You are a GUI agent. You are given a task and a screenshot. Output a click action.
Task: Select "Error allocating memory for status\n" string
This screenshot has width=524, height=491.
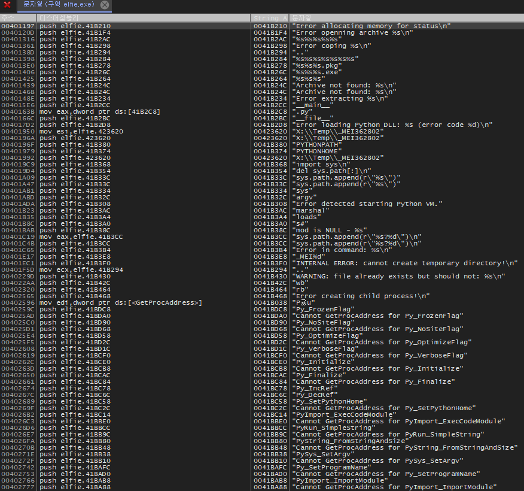pyautogui.click(x=371, y=26)
